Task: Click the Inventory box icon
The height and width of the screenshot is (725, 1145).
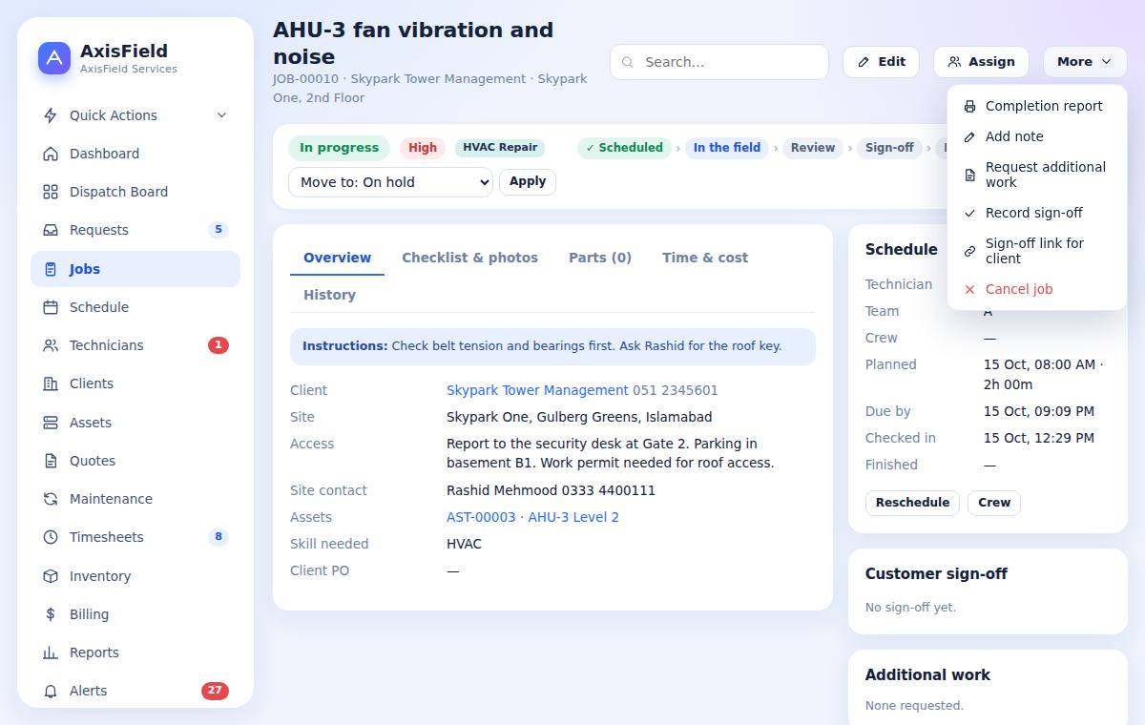Action: [51, 576]
